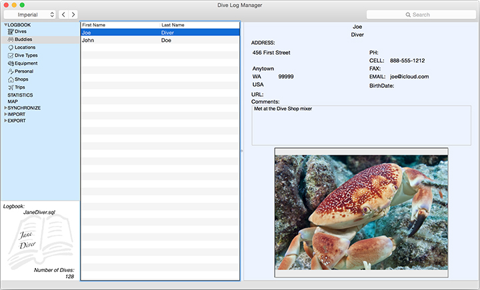Click the BirthDate label
480x290 pixels.
coord(381,86)
